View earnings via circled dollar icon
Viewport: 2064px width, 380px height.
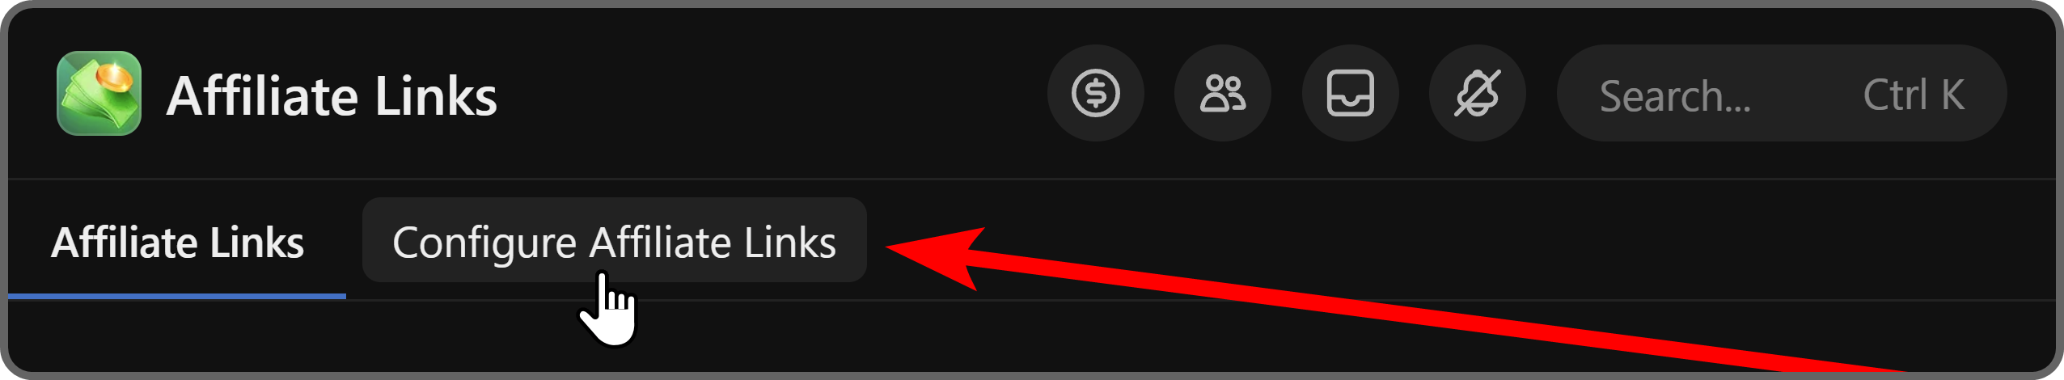coord(1096,94)
